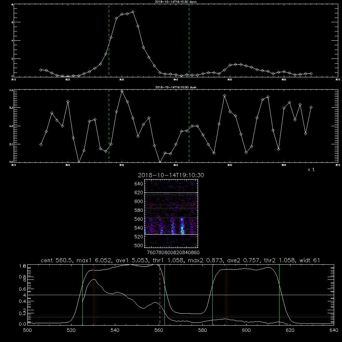342x342 pixels.
Task: Click the '0.0' label on bottom plot y-axis
Action: click(23, 324)
